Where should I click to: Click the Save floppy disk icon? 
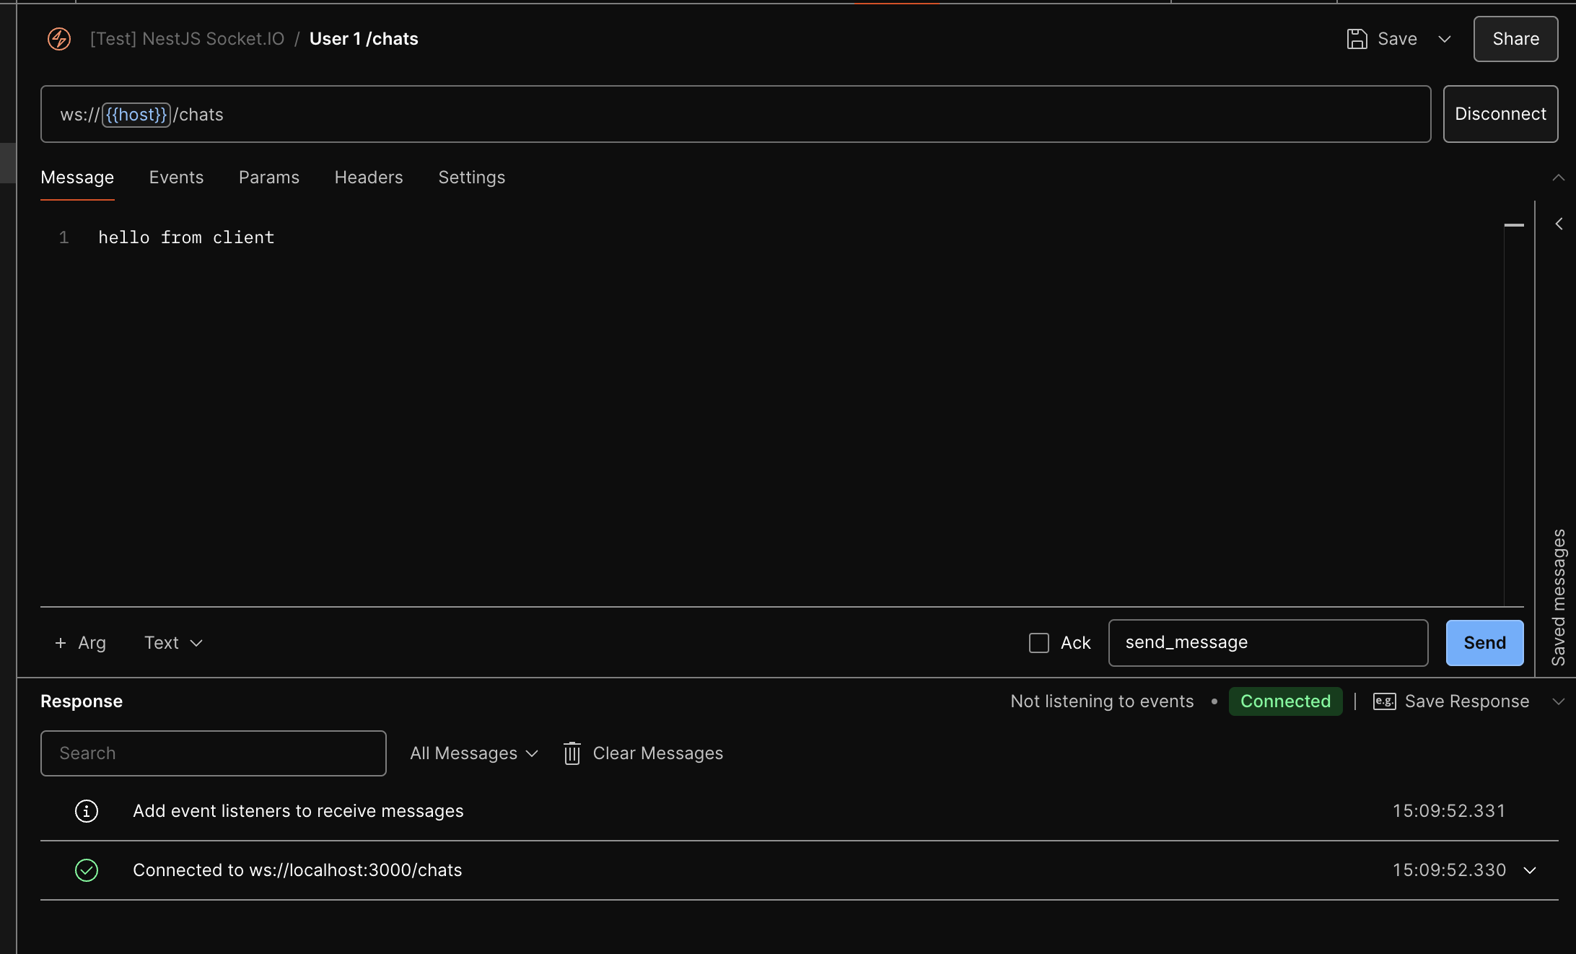[x=1357, y=39]
